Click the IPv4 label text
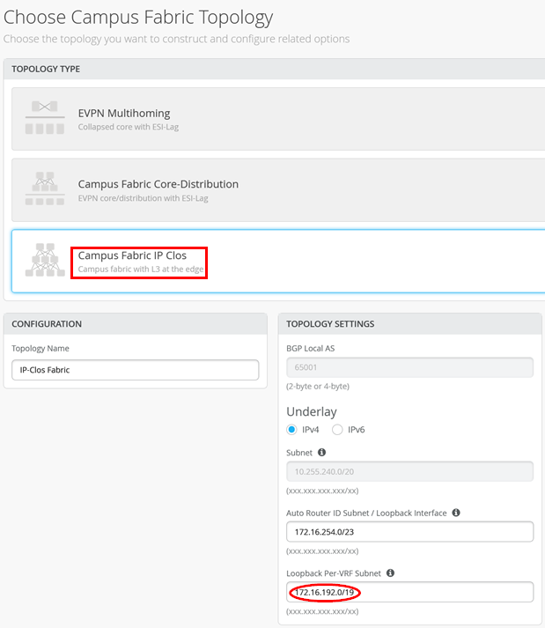Screen dimensions: 545x628 (x=313, y=430)
